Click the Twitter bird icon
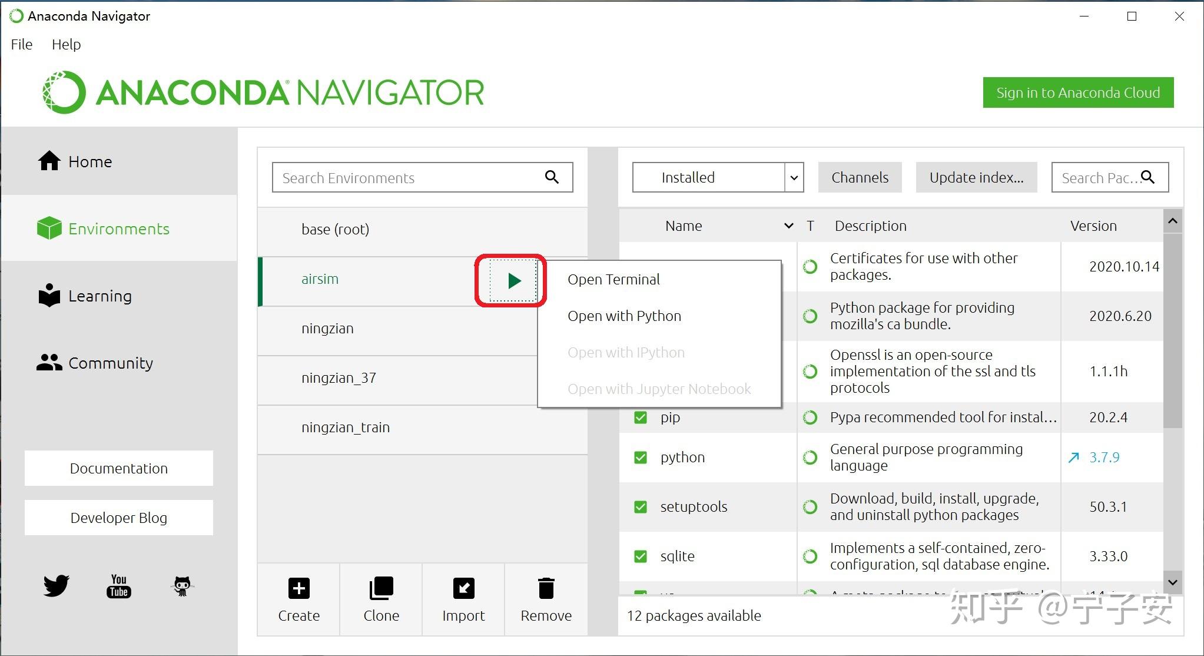The image size is (1204, 656). 57,586
